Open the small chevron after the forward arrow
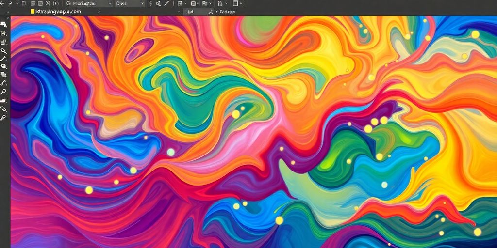 click(x=17, y=4)
